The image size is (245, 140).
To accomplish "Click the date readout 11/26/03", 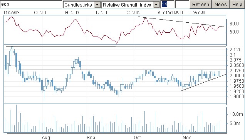I will point(12,13).
